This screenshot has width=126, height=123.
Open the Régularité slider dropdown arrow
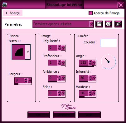tap(63, 48)
